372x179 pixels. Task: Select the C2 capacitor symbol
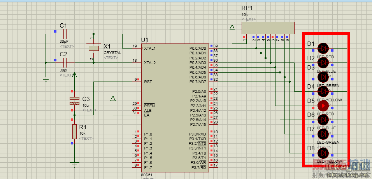(65, 62)
